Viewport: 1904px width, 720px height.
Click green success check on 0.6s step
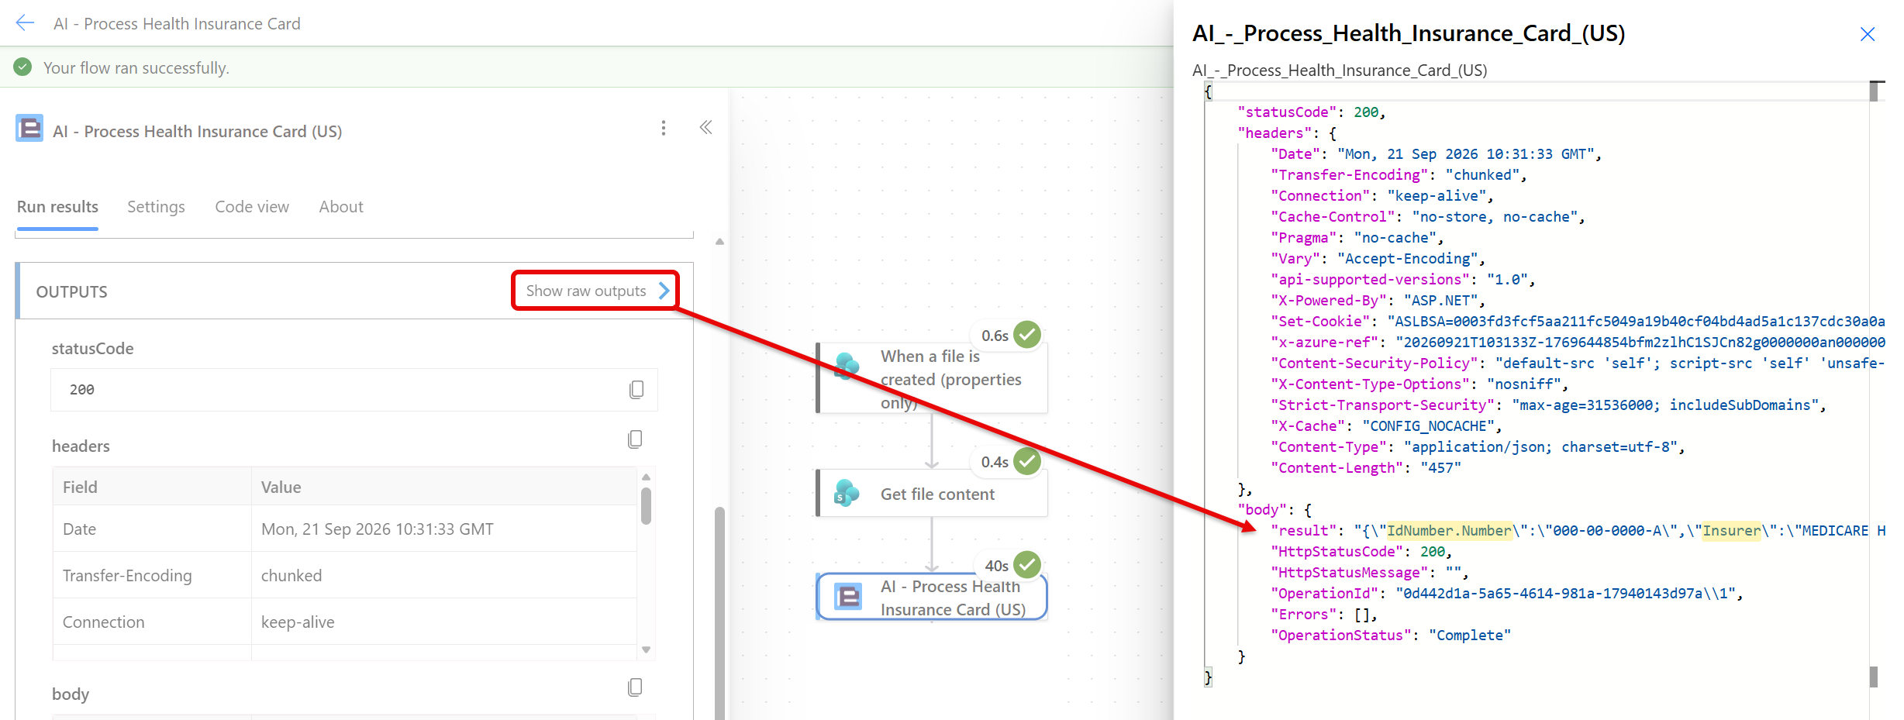point(1028,335)
